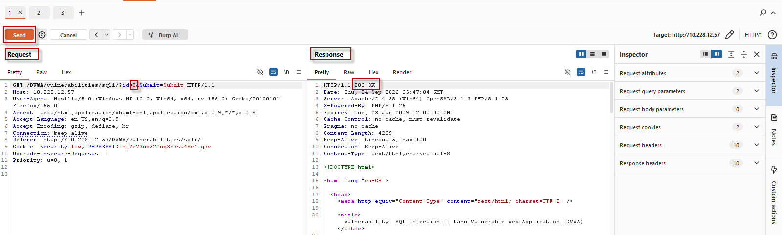Select Pretty view in Request pane
The image size is (782, 235).
[15, 72]
